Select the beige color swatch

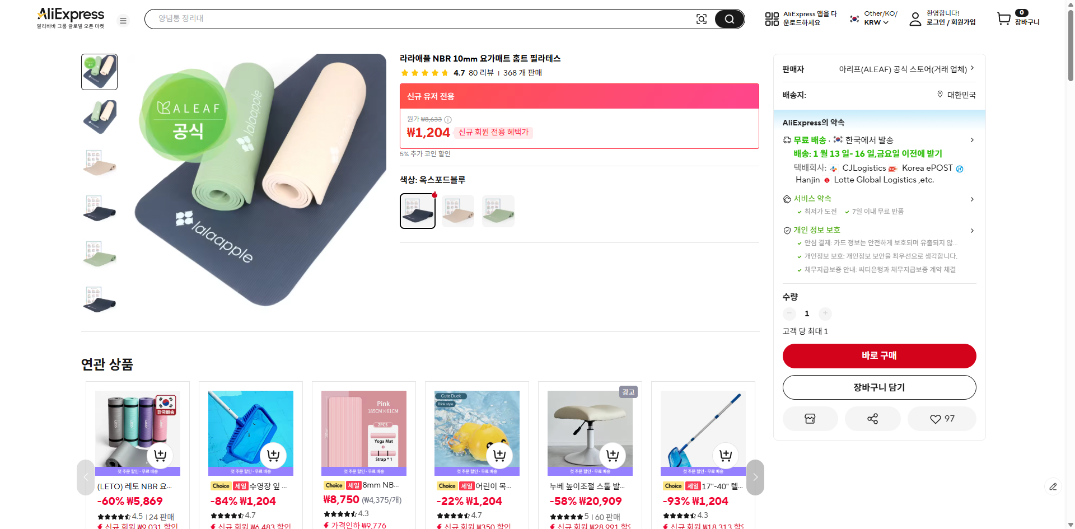pos(458,211)
